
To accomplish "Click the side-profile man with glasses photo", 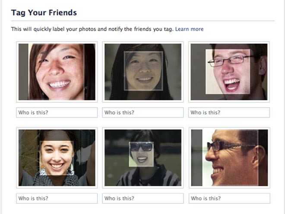I will coord(229,157).
